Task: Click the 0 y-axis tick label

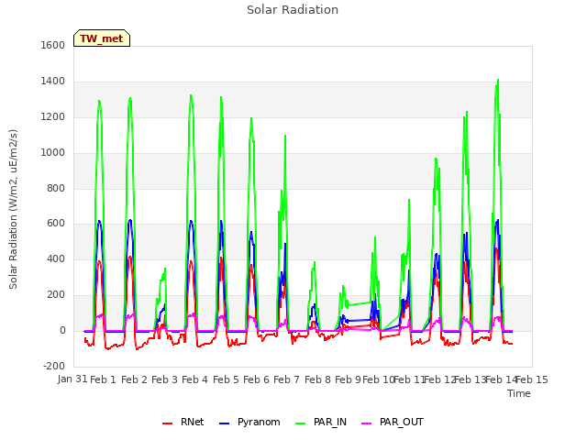Action: pyautogui.click(x=62, y=330)
